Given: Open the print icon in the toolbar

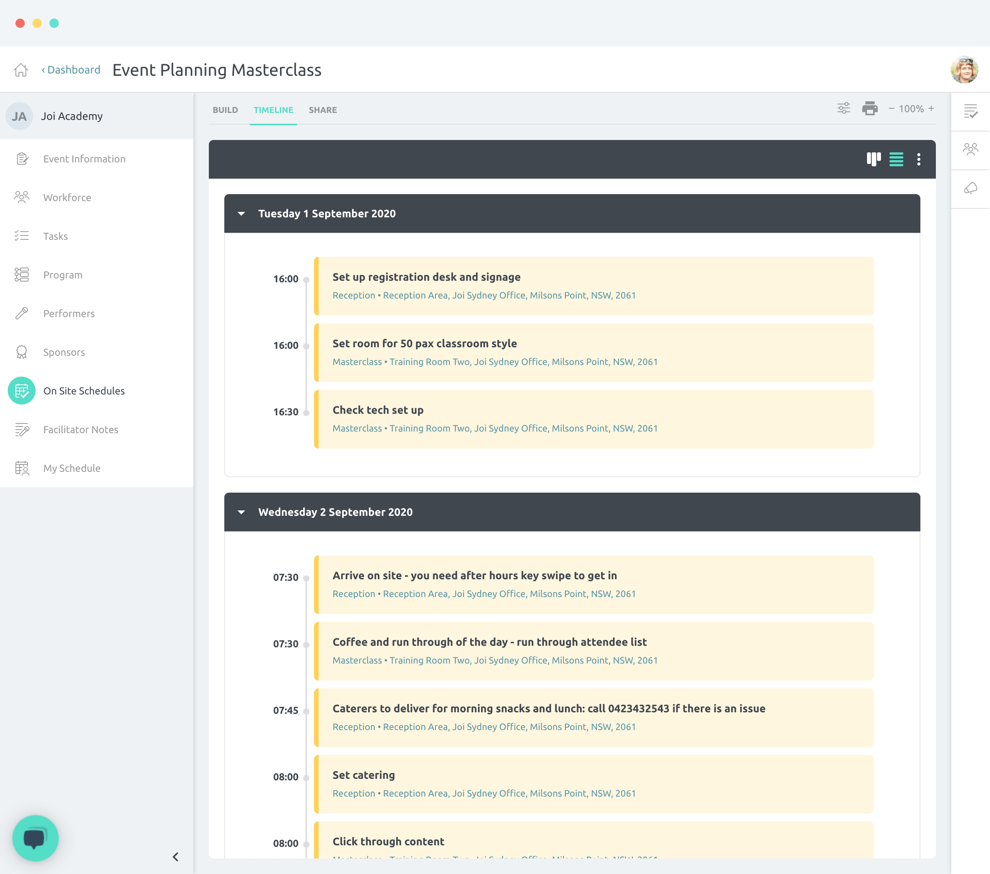Looking at the screenshot, I should [870, 109].
